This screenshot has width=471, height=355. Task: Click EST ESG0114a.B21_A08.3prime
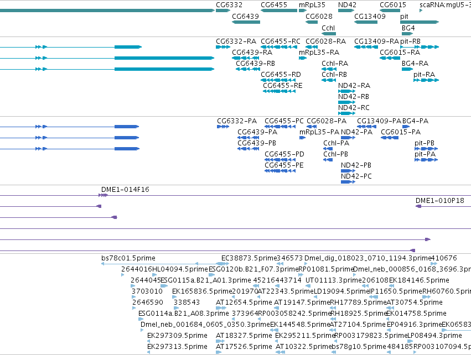(184, 314)
